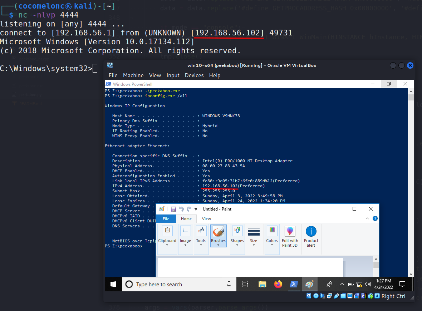Viewport: 422px width, 311px height.
Task: Open File Explorer from the taskbar
Action: click(x=262, y=284)
